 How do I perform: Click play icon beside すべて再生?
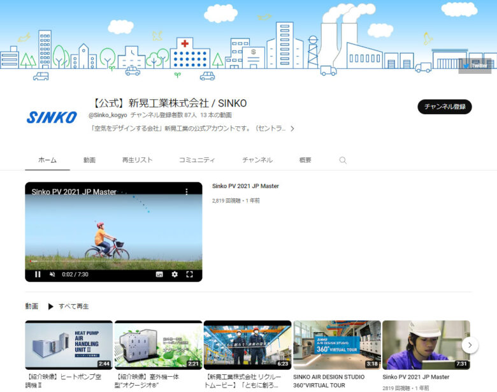pyautogui.click(x=50, y=307)
